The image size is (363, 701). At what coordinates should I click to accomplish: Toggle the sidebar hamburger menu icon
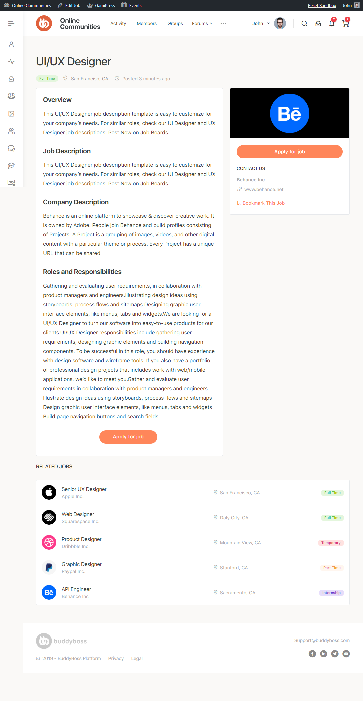pyautogui.click(x=11, y=24)
